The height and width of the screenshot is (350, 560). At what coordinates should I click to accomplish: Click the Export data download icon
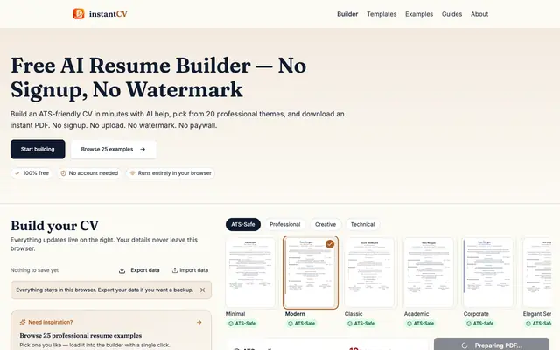[x=122, y=270]
